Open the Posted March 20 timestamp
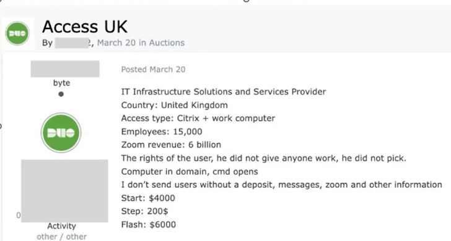451x241 pixels. [153, 69]
